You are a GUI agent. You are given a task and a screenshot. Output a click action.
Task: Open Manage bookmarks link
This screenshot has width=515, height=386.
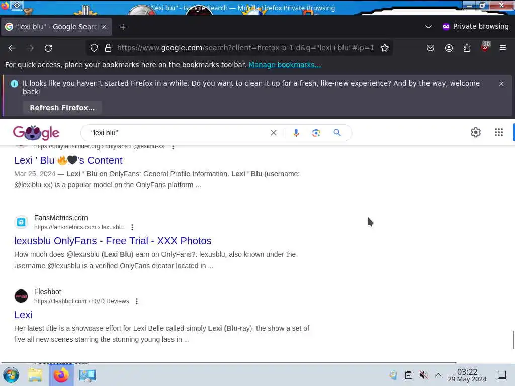tap(285, 65)
